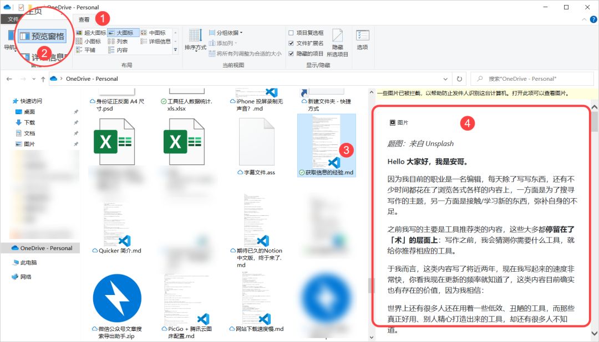
Task: Click the search OneDrive - Personal field
Action: click(532, 79)
